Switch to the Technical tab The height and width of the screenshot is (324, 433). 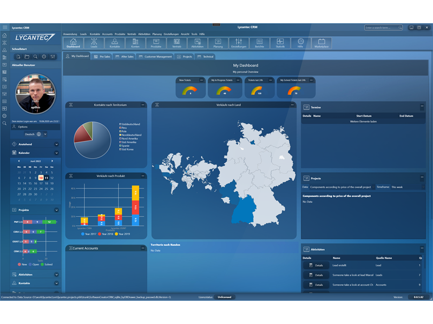206,57
